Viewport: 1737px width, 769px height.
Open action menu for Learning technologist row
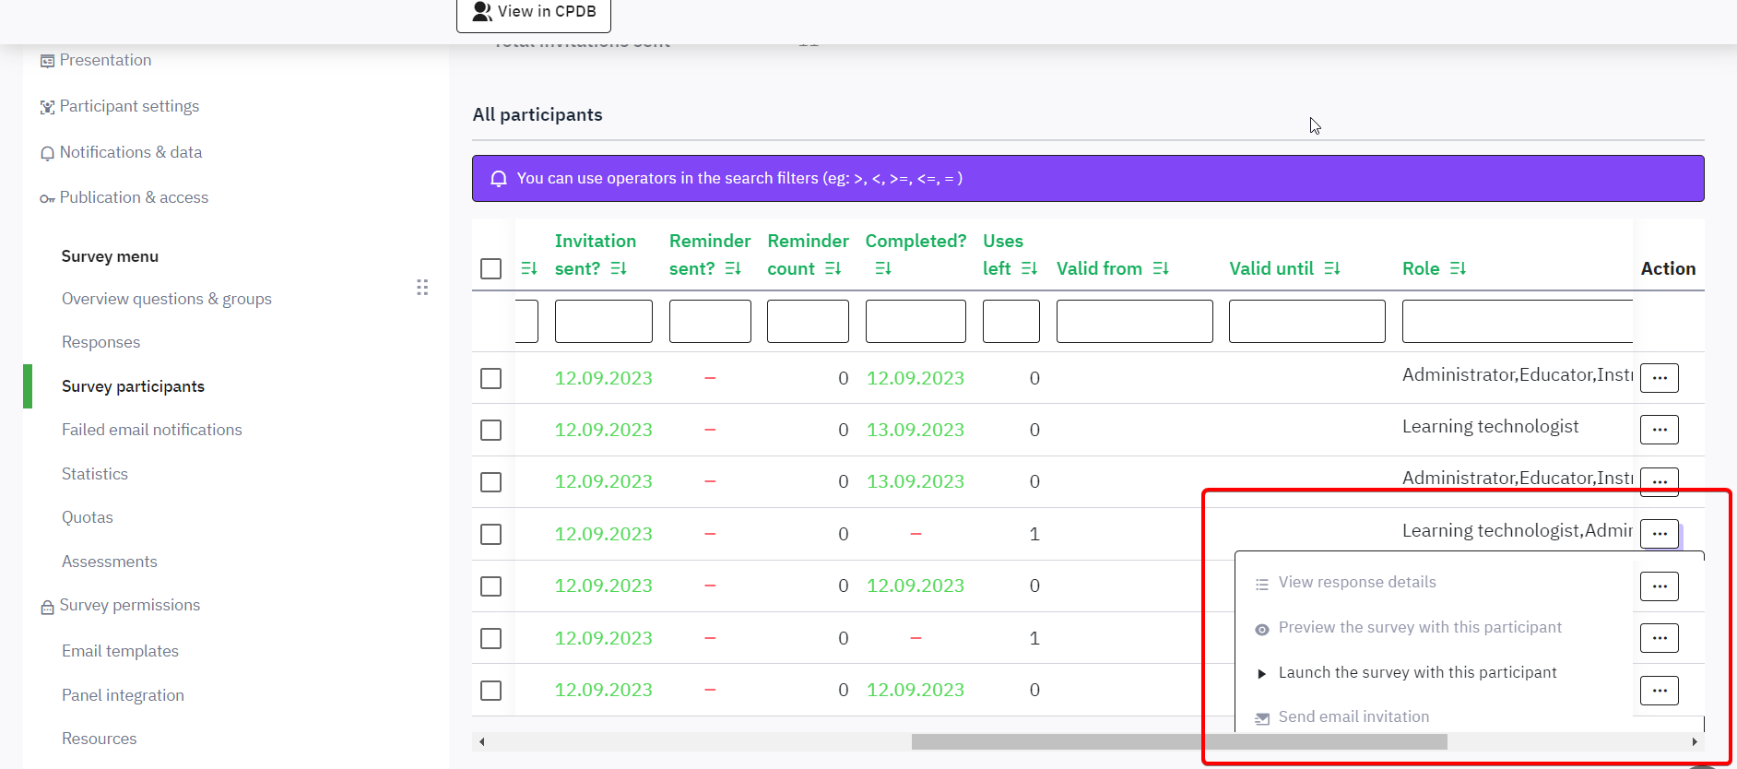[1659, 430]
